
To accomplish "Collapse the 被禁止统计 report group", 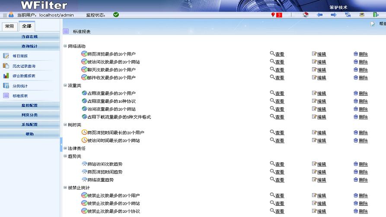I will 65,188.
